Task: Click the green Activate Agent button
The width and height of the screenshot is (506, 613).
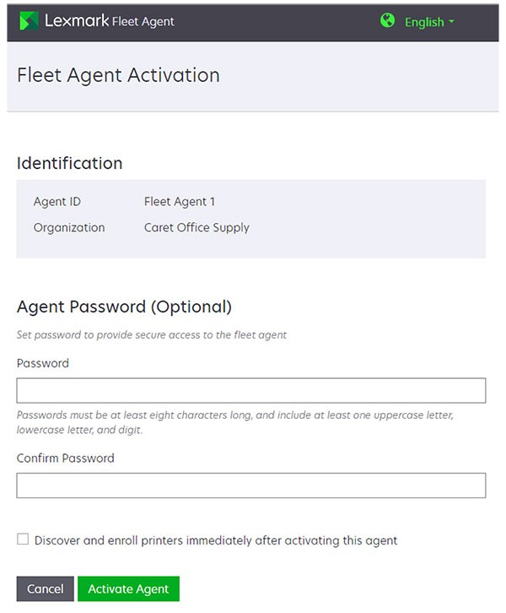Action: coord(128,589)
